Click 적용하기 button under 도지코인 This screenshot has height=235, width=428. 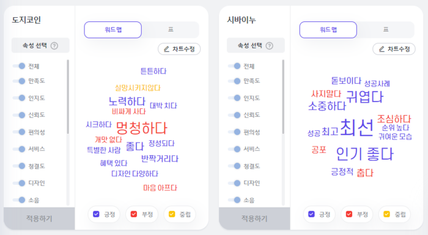point(39,218)
